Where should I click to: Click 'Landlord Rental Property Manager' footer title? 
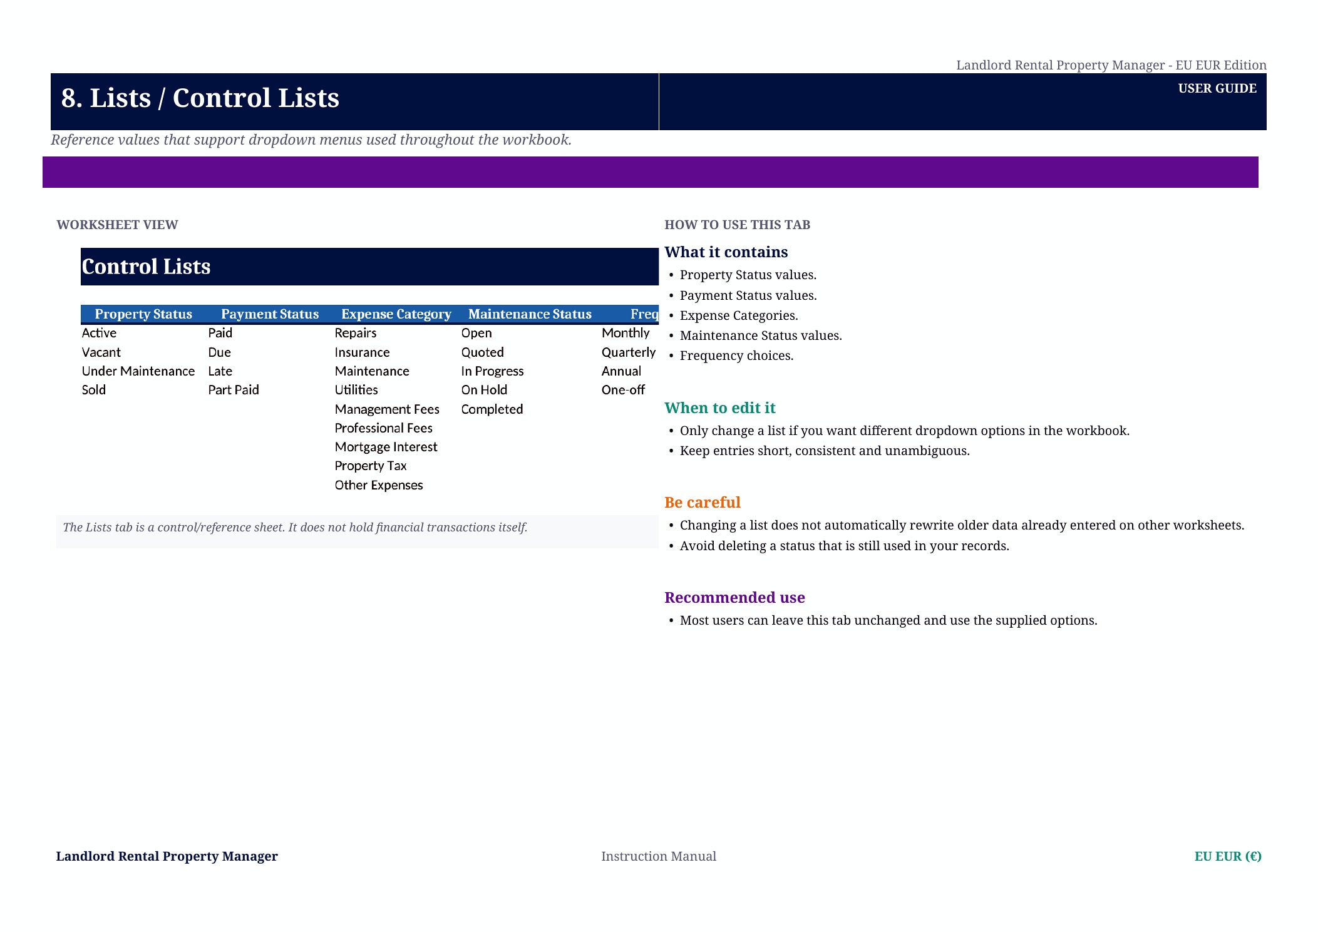tap(167, 856)
